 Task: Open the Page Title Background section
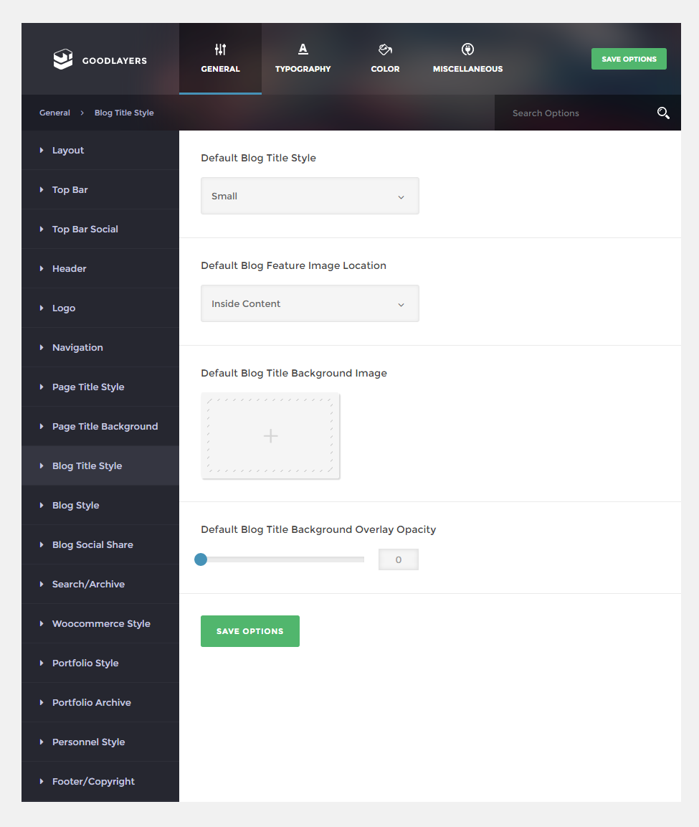(100, 426)
